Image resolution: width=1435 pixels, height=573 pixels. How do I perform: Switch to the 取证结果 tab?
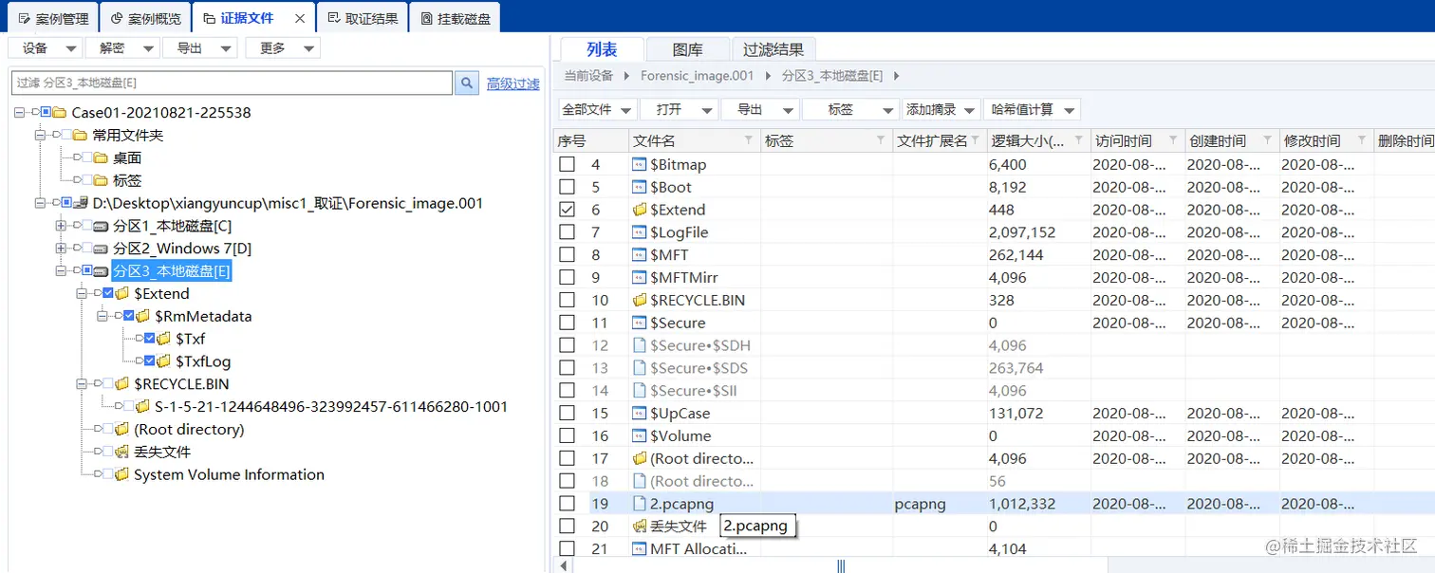tap(362, 18)
